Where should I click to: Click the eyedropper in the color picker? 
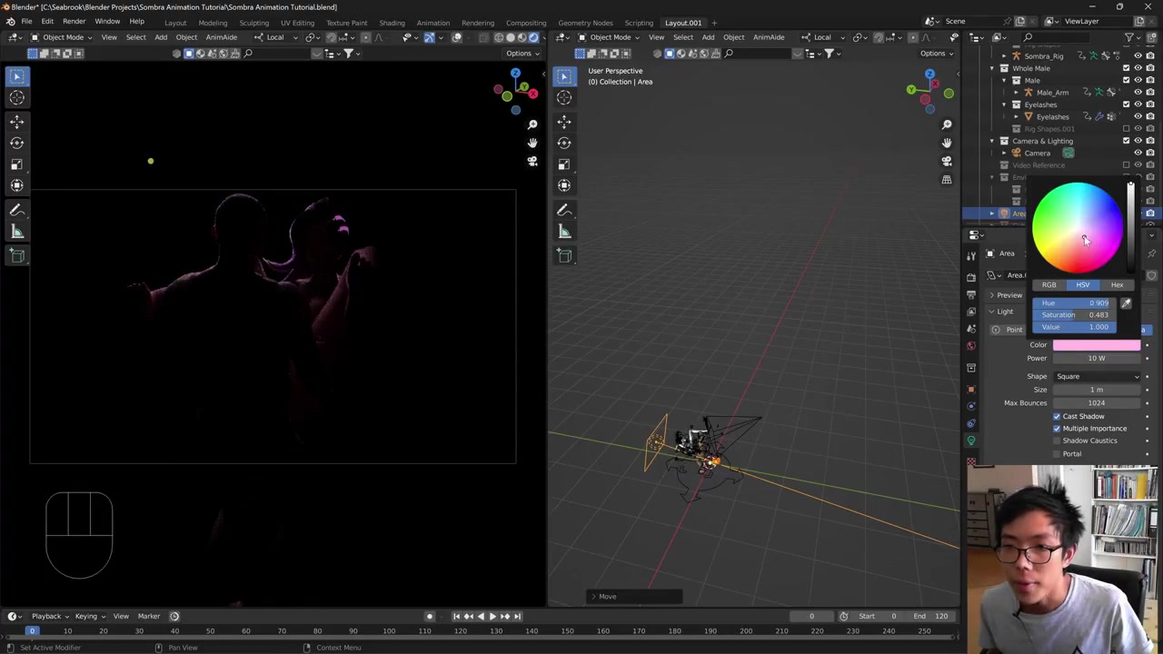[x=1126, y=303]
